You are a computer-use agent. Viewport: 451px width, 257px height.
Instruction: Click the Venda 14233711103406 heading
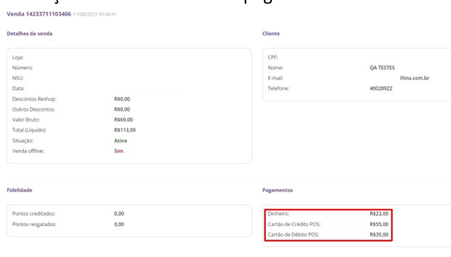[39, 15]
